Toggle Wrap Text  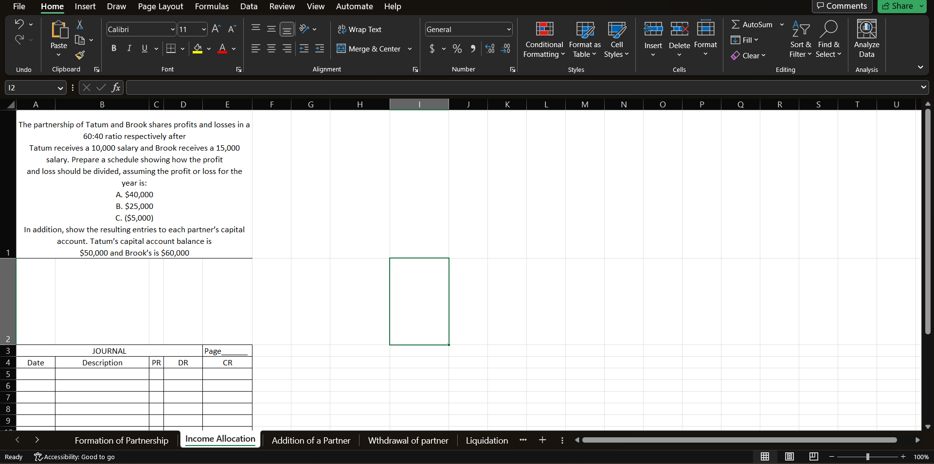[x=359, y=29]
